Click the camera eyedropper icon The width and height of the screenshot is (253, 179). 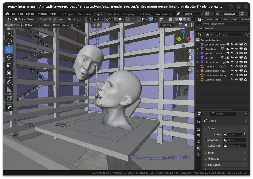pyautogui.click(x=244, y=135)
